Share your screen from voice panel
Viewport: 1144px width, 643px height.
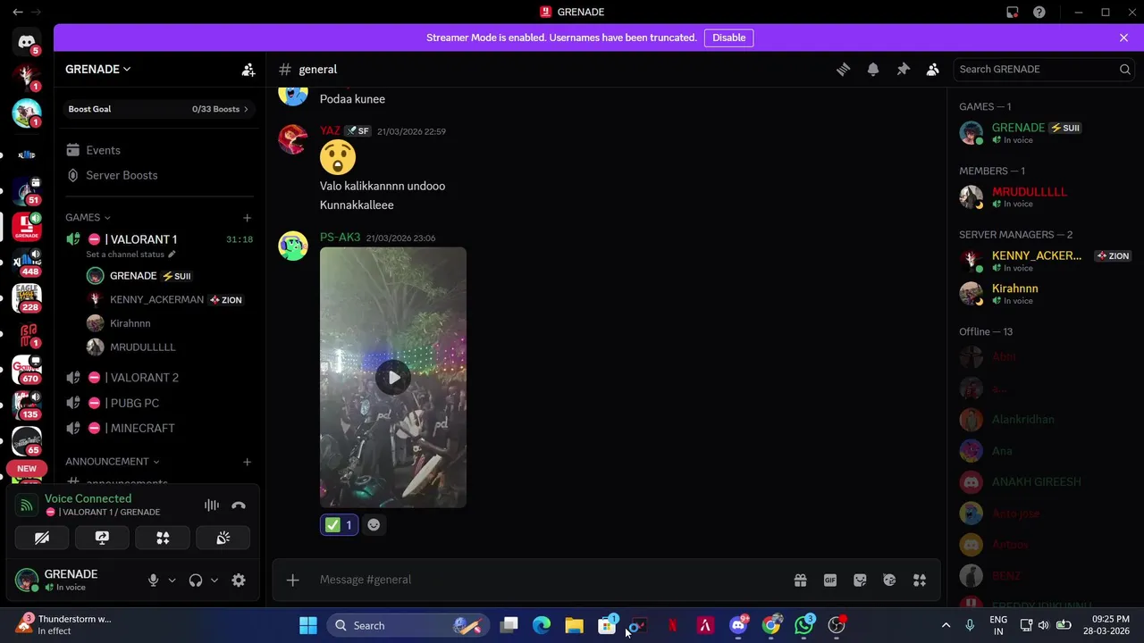[x=102, y=538]
